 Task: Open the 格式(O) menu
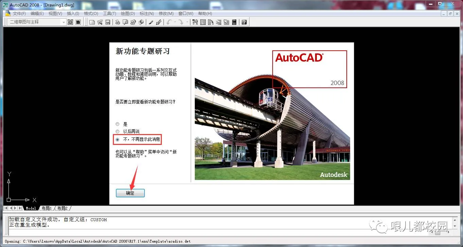[91, 14]
